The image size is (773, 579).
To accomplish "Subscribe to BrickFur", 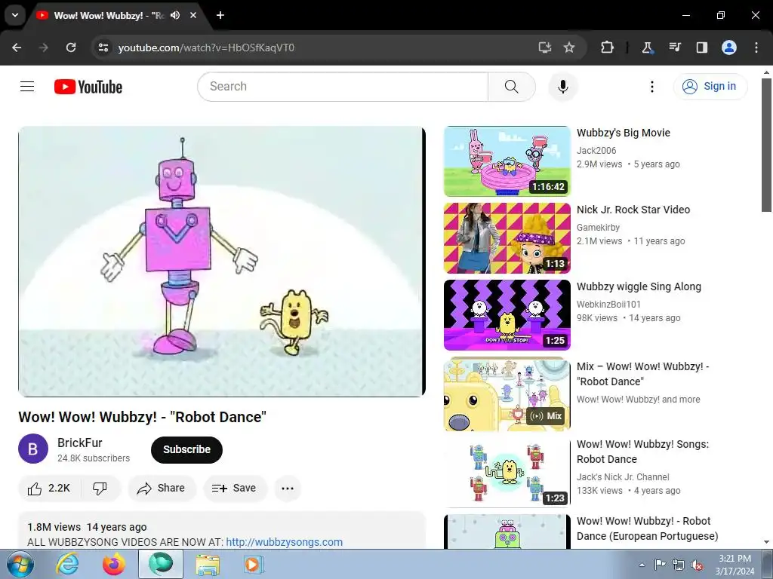I will pyautogui.click(x=187, y=449).
